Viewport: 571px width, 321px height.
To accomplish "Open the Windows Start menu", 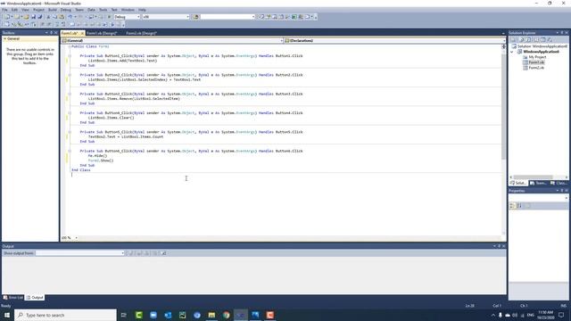I will (x=7, y=315).
